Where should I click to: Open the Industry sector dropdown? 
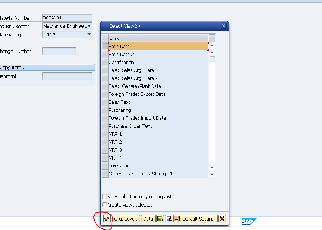[x=89, y=26]
